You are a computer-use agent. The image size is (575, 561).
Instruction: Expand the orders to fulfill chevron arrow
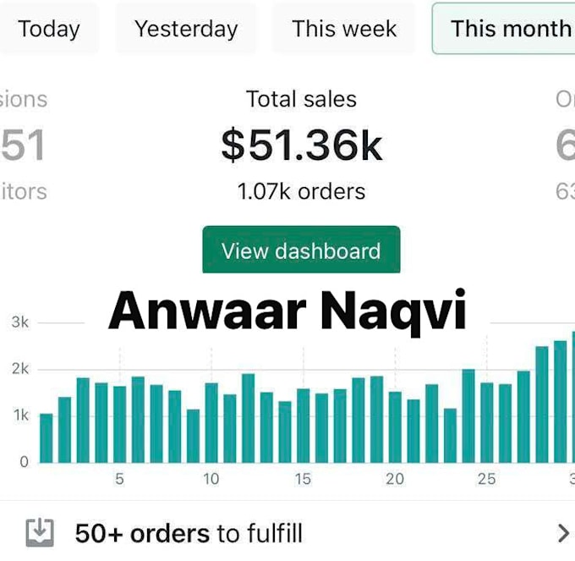pyautogui.click(x=563, y=533)
